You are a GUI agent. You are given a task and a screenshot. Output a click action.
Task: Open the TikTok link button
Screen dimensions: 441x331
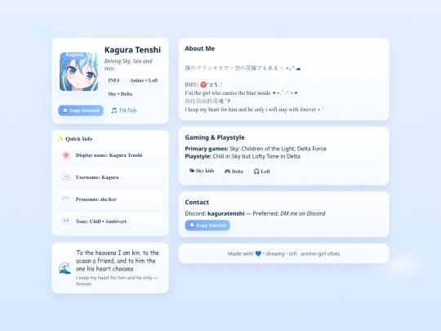pos(124,110)
